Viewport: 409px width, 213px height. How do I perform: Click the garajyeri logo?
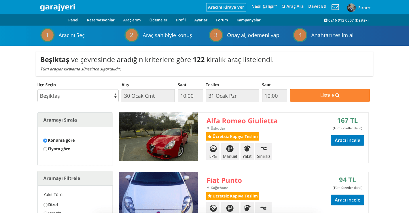point(58,7)
